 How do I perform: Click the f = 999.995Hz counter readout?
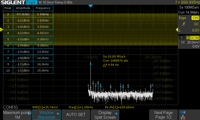tap(188, 2)
